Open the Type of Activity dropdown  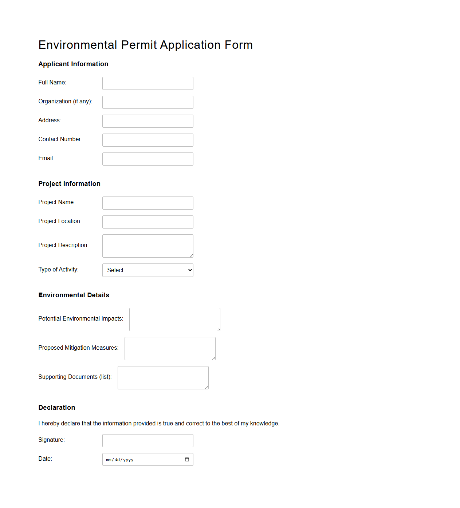pyautogui.click(x=148, y=270)
